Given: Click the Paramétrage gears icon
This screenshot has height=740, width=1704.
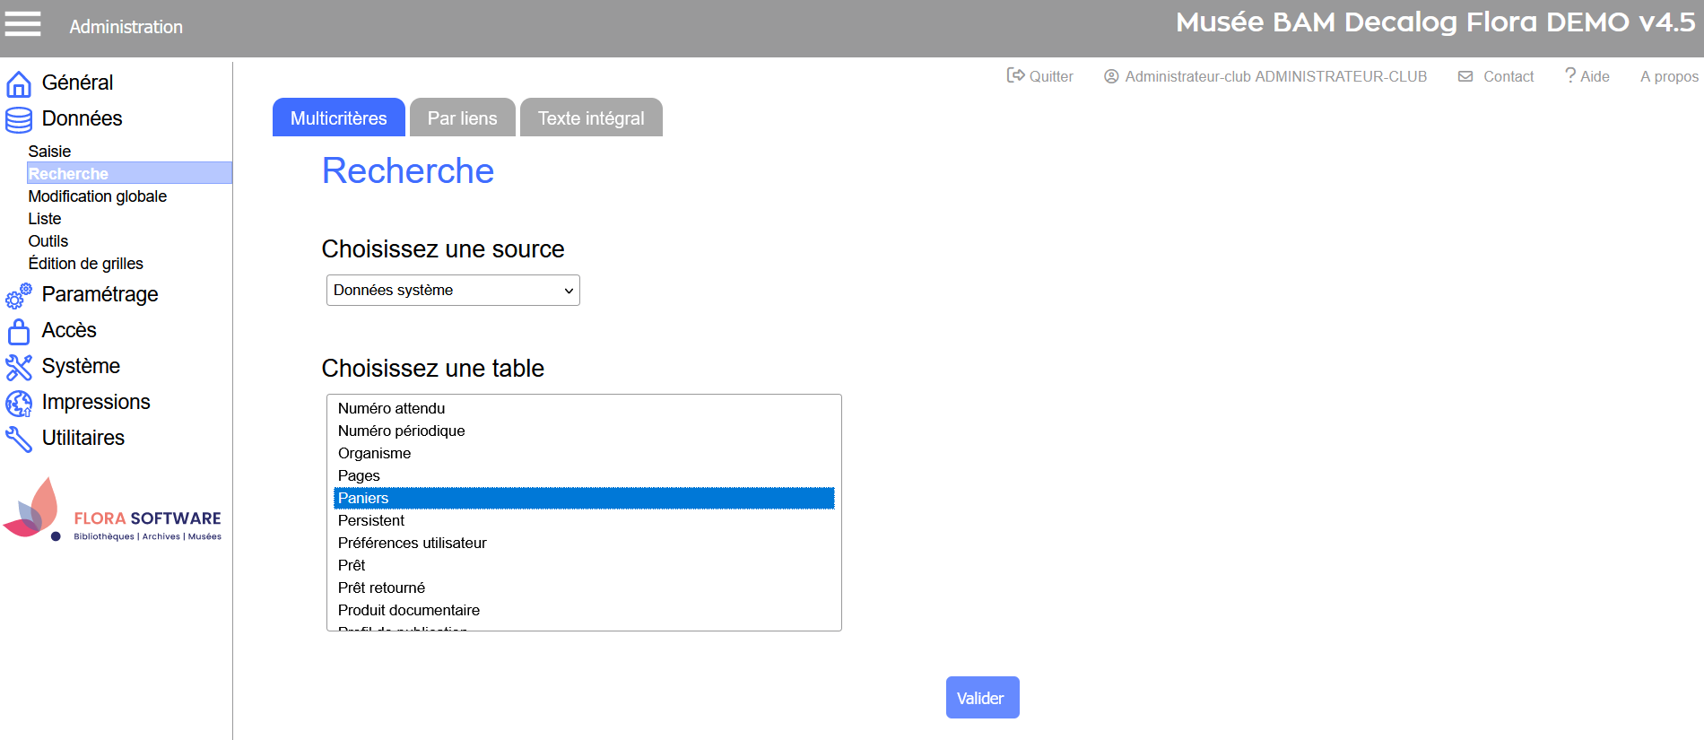Looking at the screenshot, I should click(x=19, y=296).
